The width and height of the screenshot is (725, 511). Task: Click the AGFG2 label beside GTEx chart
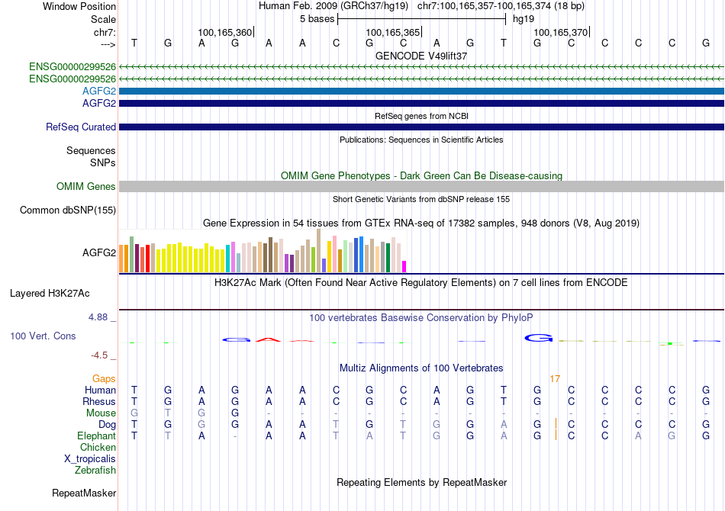[x=99, y=252]
